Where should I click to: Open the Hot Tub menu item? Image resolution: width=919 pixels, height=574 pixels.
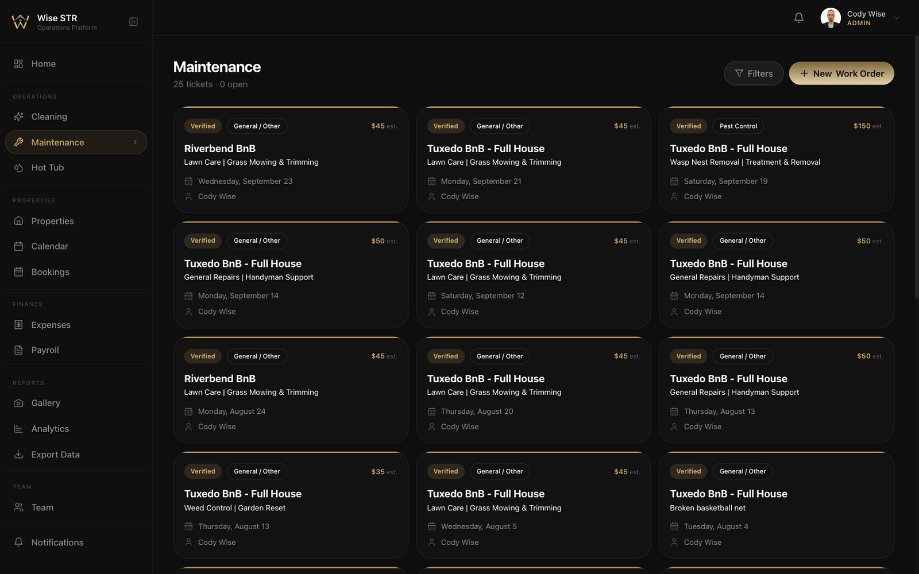tap(76, 168)
